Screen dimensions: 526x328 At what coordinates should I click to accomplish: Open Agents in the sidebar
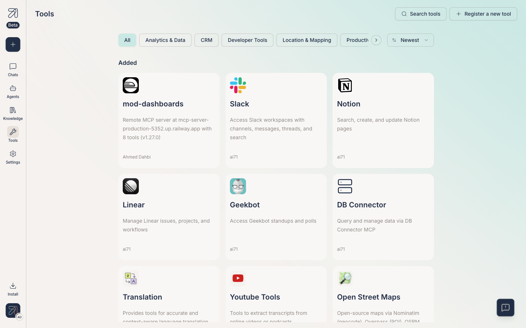point(13,91)
